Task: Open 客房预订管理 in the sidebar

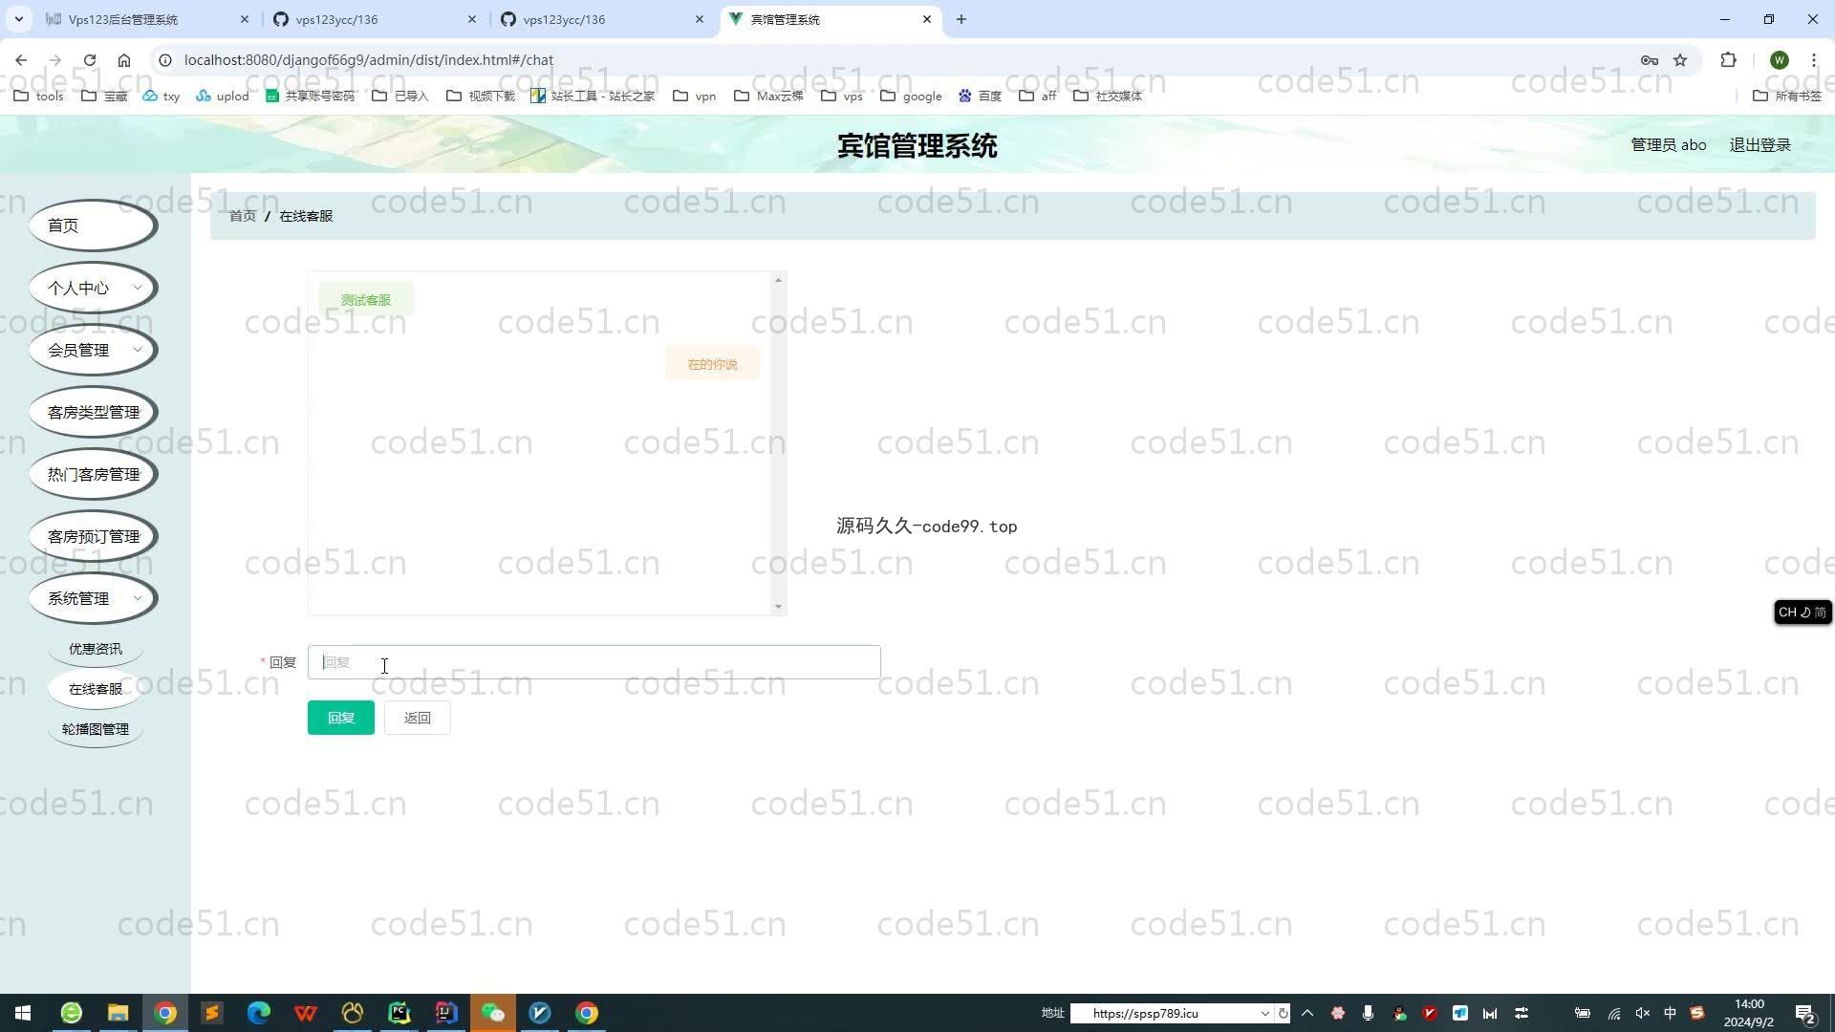Action: click(x=93, y=536)
